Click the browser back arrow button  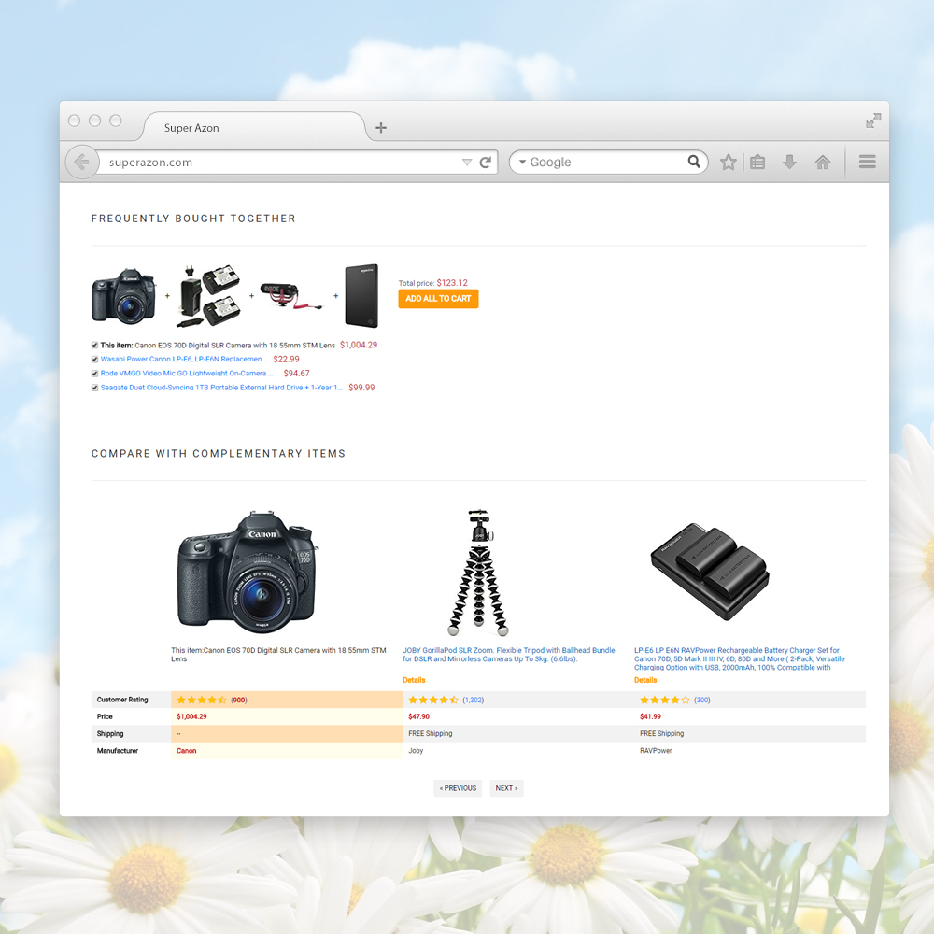81,162
